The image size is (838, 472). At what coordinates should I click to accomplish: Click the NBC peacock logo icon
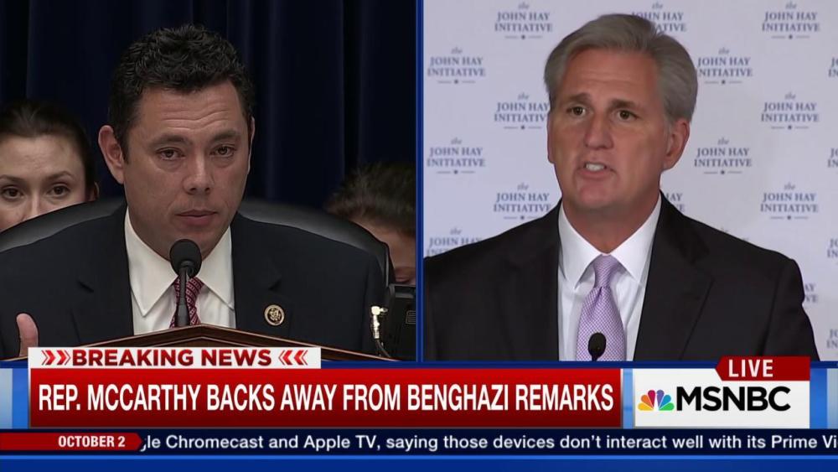656,401
